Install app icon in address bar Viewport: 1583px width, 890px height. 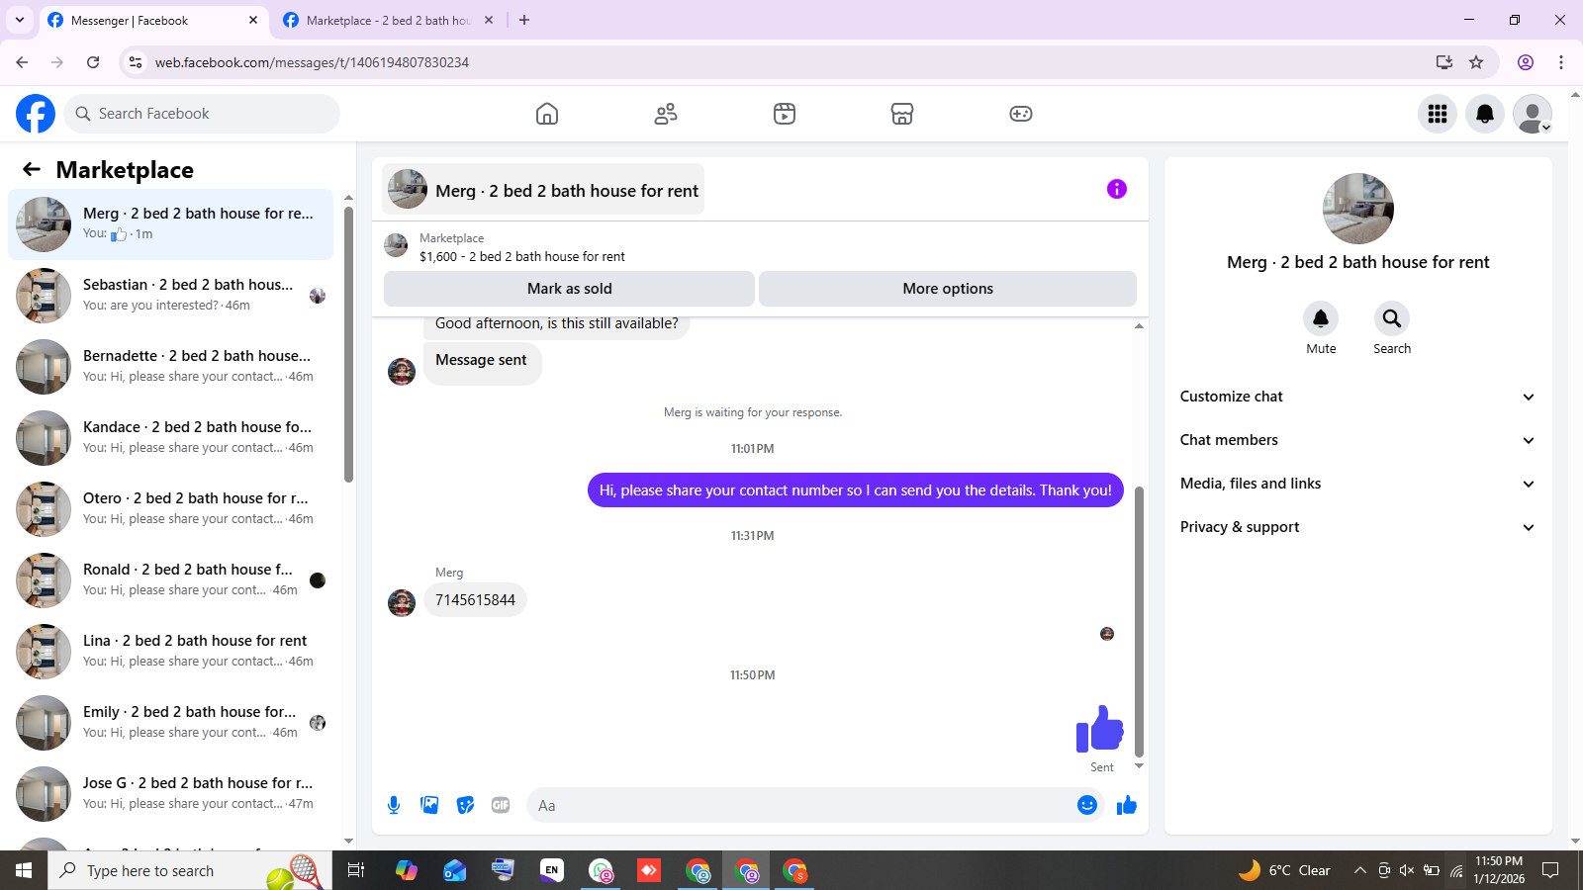[x=1444, y=62]
